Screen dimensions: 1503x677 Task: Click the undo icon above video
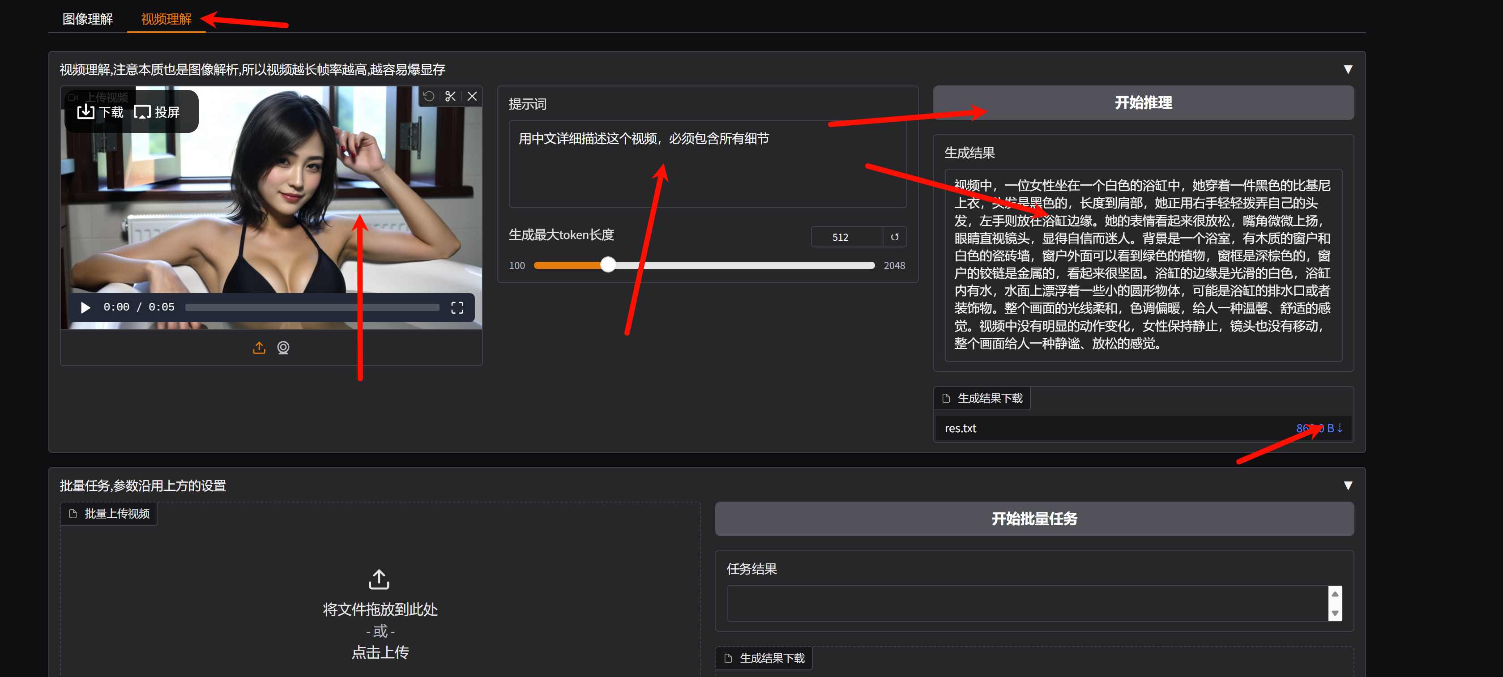click(x=429, y=96)
